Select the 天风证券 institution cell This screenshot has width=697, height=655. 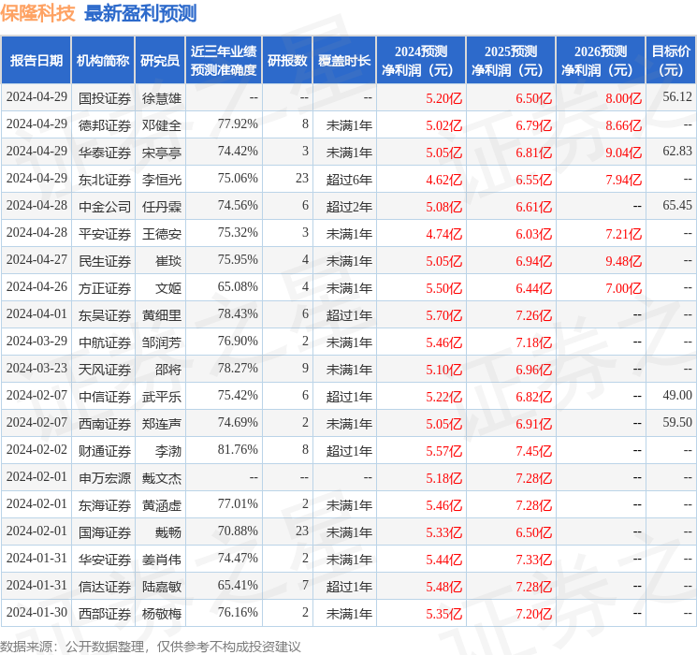pyautogui.click(x=105, y=370)
